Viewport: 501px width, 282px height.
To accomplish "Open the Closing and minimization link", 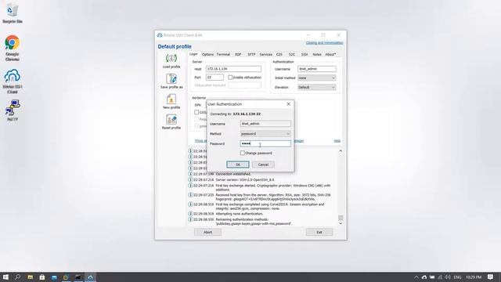I will pos(324,43).
